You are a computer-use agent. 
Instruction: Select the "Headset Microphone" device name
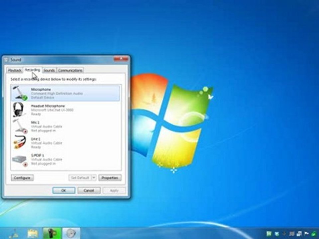[x=48, y=106]
